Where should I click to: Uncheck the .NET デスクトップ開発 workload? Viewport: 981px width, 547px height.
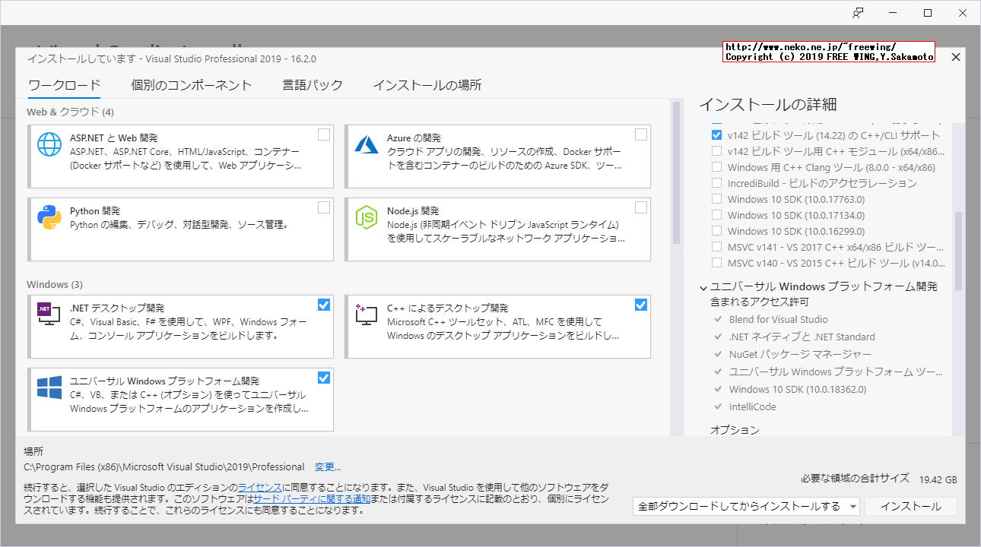point(324,304)
